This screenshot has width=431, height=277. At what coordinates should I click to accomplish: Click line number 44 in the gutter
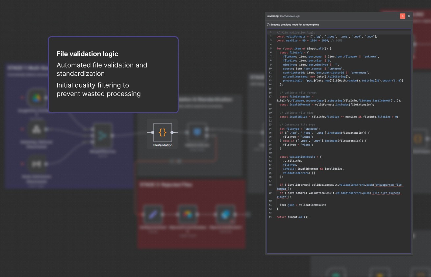(270, 217)
